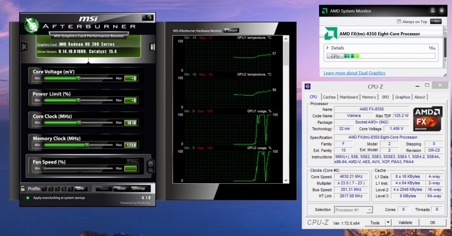Open the Tools dropdown arrow in CPU-Z
This screenshot has height=236, width=452.
pyautogui.click(x=389, y=222)
